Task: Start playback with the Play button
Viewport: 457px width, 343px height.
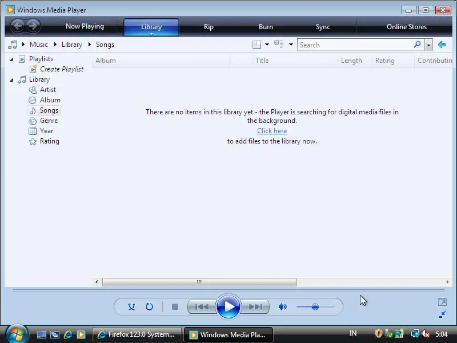Action: (228, 306)
